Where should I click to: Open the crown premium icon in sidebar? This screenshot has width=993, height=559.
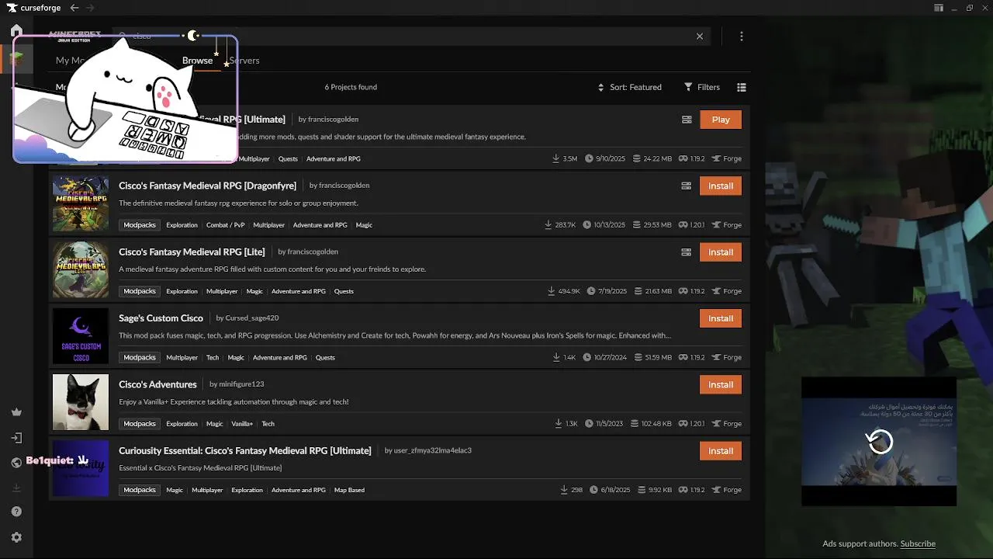(x=16, y=412)
